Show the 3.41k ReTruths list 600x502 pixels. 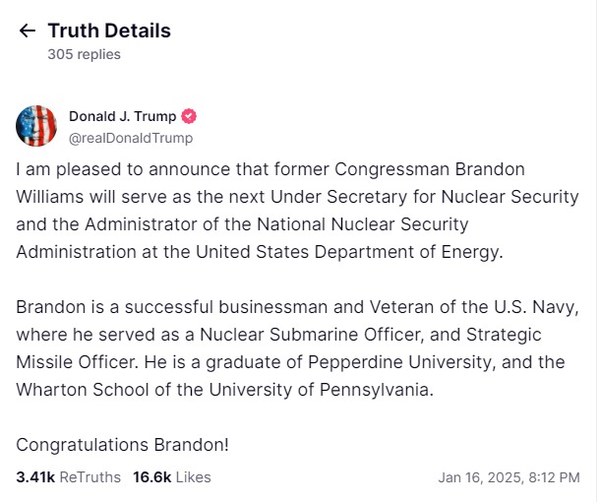click(68, 477)
